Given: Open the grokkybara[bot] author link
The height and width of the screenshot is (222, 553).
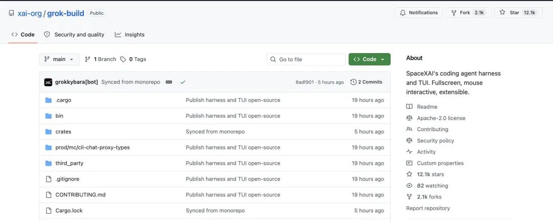Looking at the screenshot, I should pyautogui.click(x=76, y=82).
